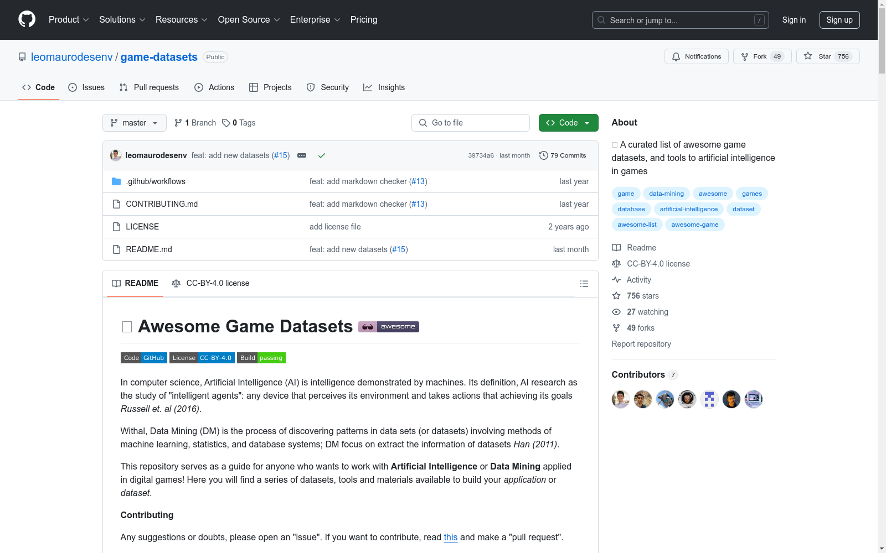Switch to the Projects tab
The height and width of the screenshot is (553, 886).
click(270, 87)
